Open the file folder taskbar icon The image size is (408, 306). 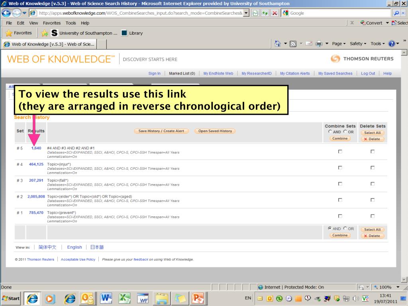162,298
